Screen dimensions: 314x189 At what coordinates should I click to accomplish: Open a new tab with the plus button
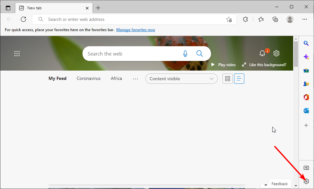click(x=98, y=8)
